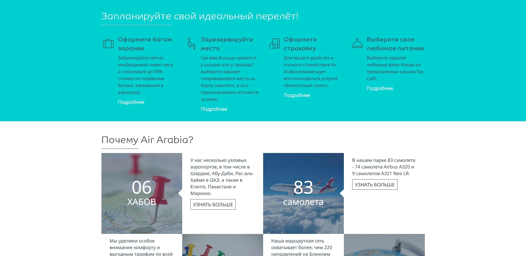Open Подробнее under seat reservation section
The image size is (526, 256).
214,109
